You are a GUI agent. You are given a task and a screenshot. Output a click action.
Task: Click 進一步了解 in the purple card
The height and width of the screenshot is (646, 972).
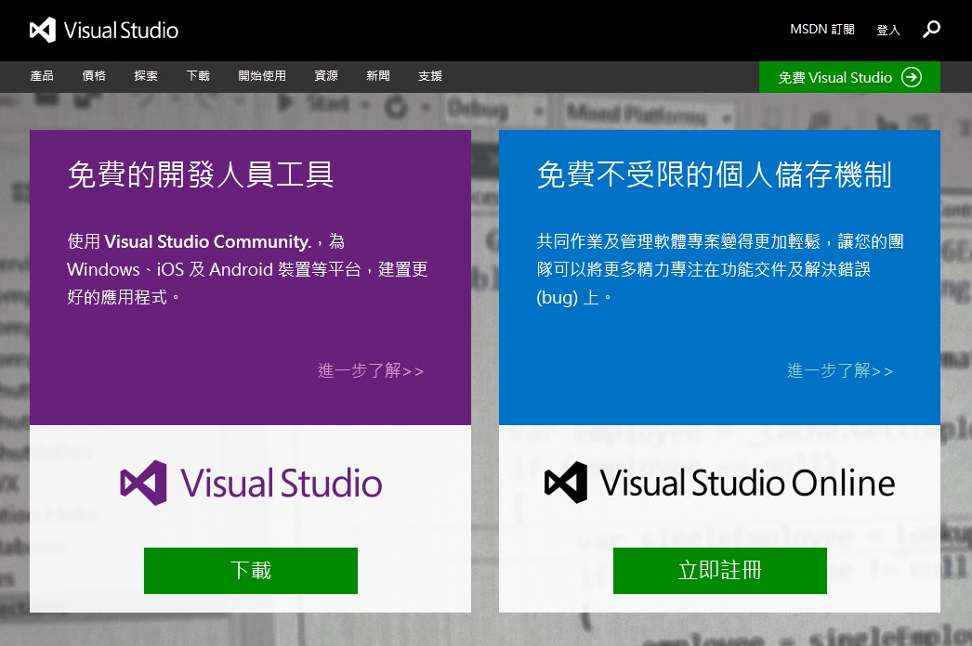pos(371,371)
